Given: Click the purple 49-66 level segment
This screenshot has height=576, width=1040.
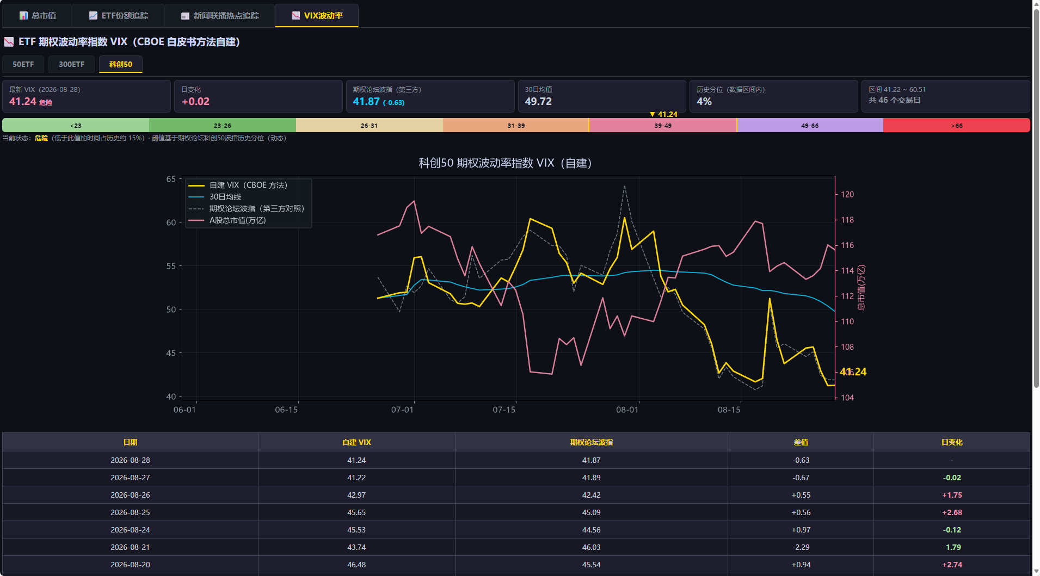Looking at the screenshot, I should click(810, 126).
